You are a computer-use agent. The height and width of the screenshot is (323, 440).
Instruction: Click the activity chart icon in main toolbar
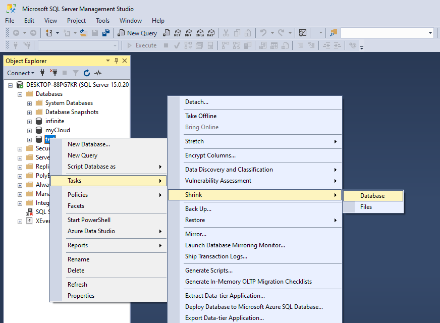pos(303,33)
